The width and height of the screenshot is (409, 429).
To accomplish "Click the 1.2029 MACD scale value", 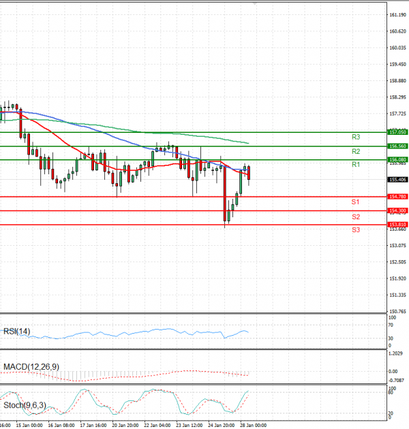I will coord(395,353).
